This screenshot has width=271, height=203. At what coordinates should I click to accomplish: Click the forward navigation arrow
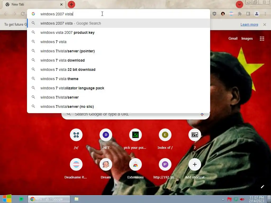(14, 14)
